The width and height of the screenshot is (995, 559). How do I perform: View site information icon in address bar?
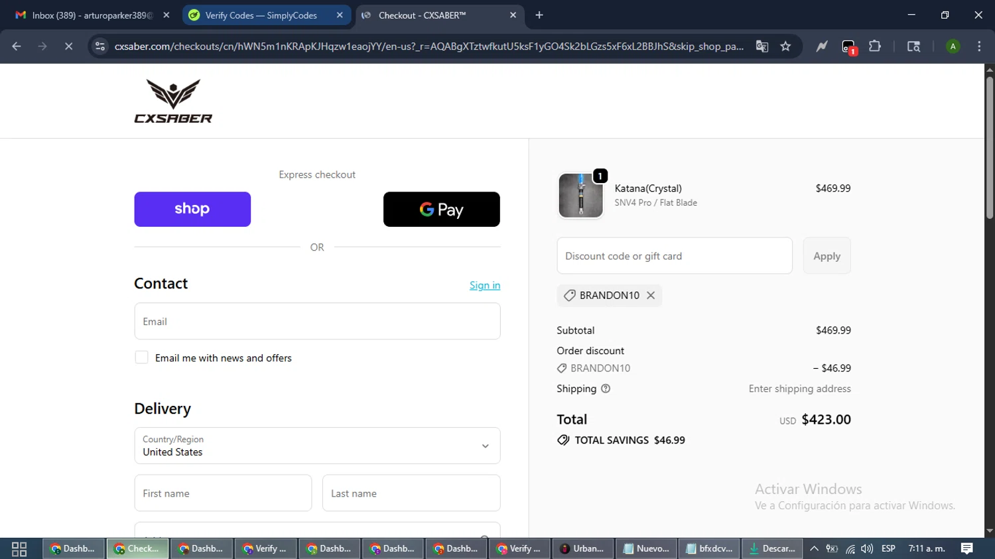[x=100, y=46]
